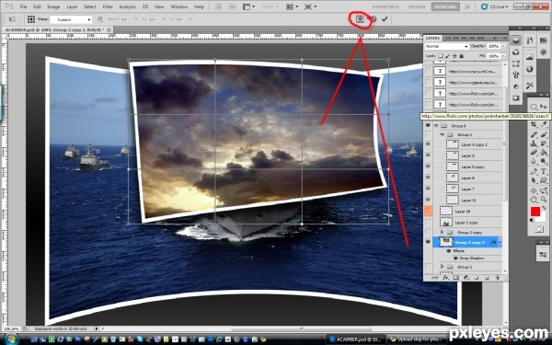Open the Arrange Documents dropdown
The height and width of the screenshot is (345, 552).
pyautogui.click(x=293, y=6)
